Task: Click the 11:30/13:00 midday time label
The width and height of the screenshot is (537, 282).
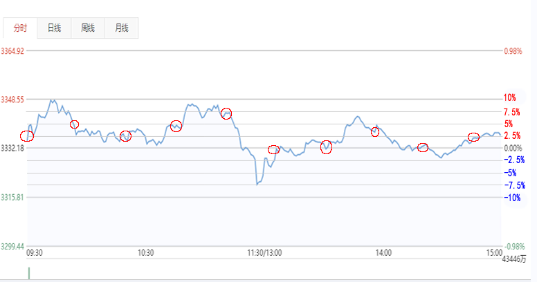Action: [x=264, y=254]
